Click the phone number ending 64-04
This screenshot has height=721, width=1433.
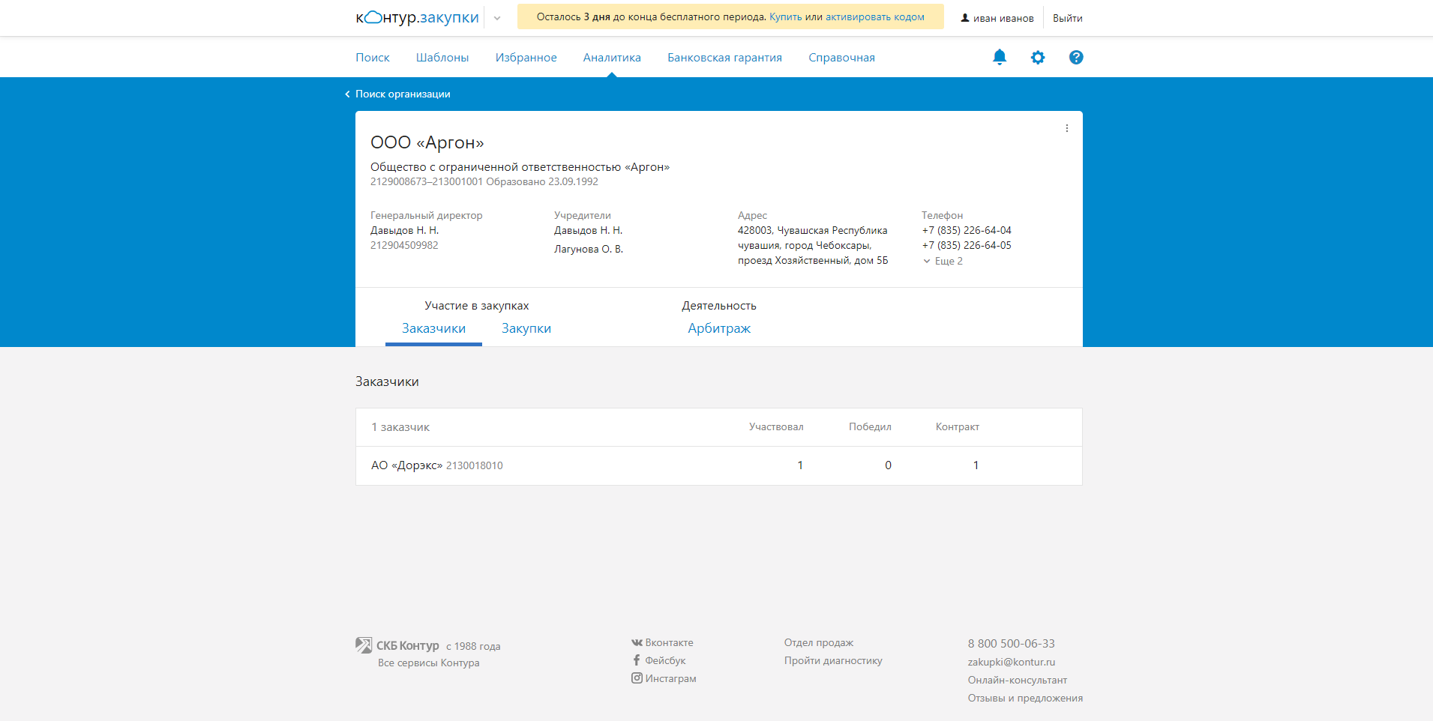(x=967, y=230)
